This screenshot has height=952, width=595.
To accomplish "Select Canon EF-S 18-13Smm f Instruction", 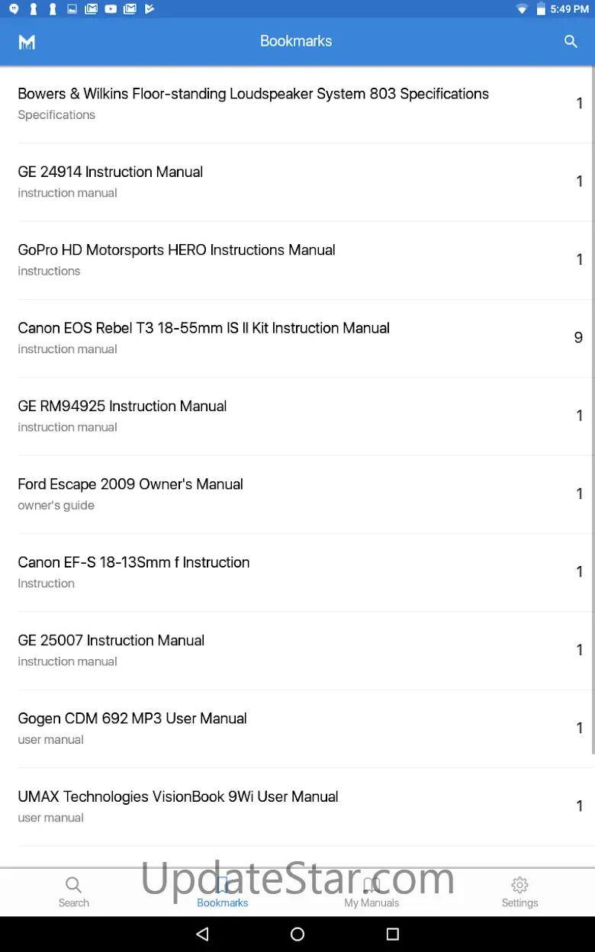I will [x=133, y=571].
